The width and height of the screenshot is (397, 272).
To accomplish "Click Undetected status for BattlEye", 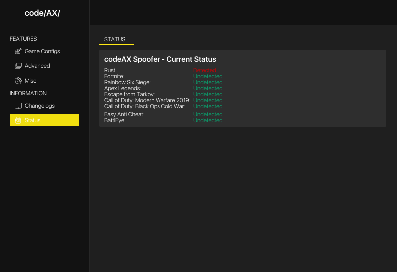I will click(208, 120).
